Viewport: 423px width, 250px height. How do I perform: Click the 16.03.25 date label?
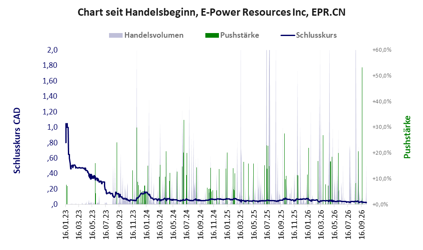click(241, 224)
